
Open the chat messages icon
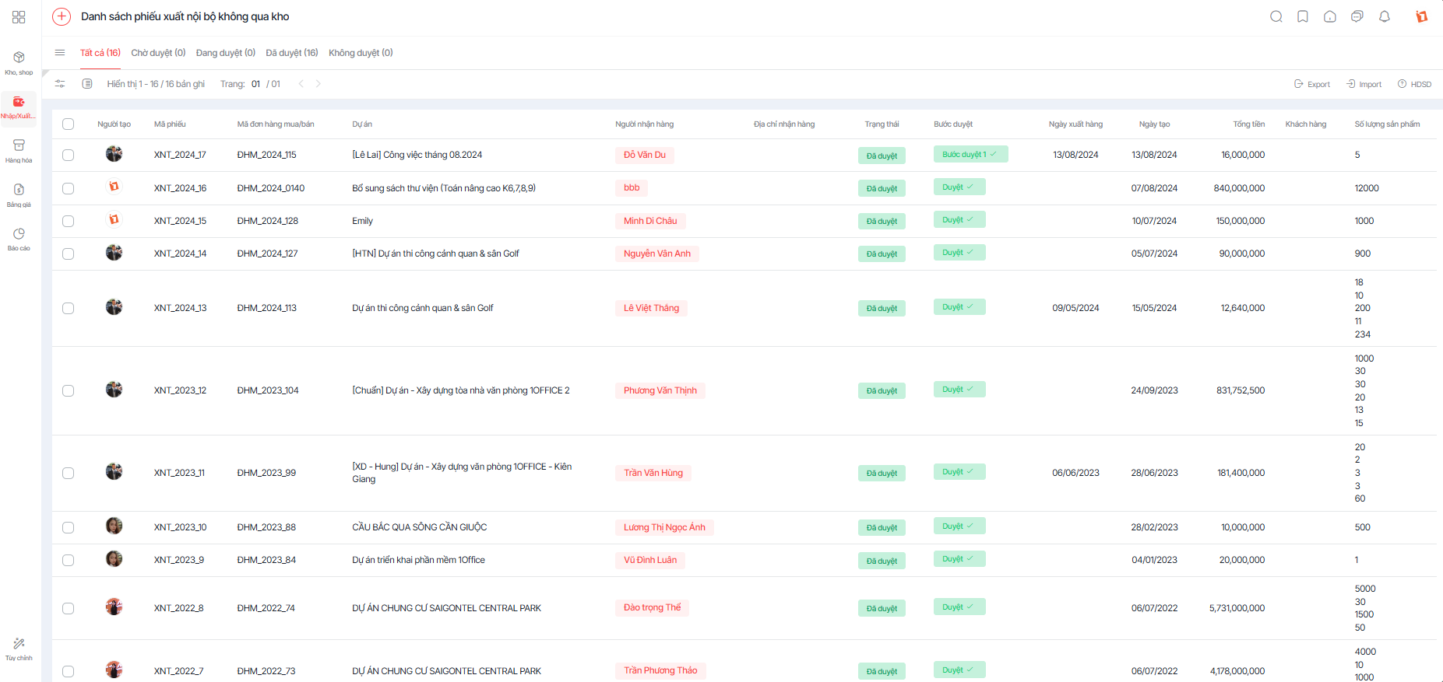(1357, 16)
